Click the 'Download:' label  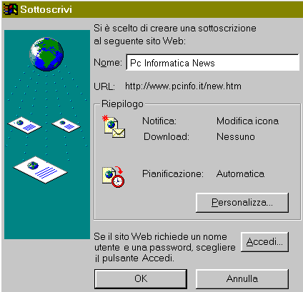pos(167,136)
